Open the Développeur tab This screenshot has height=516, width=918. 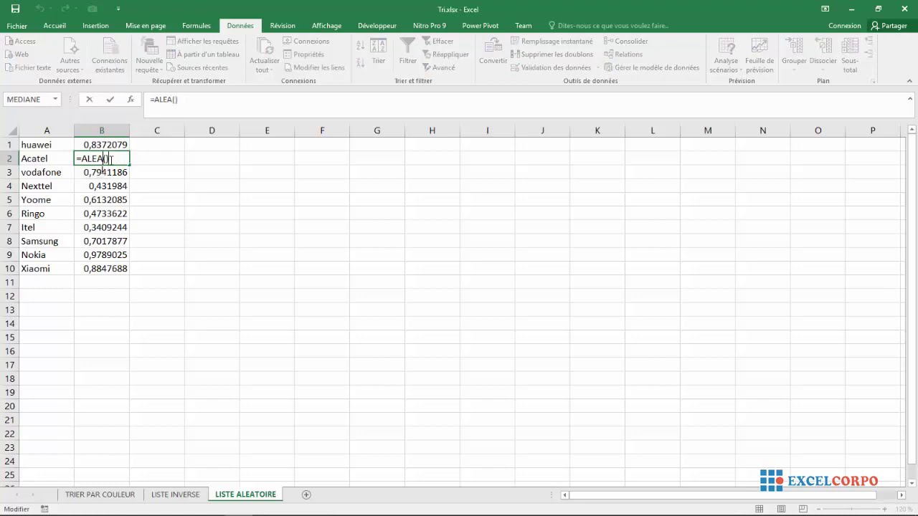click(x=377, y=25)
